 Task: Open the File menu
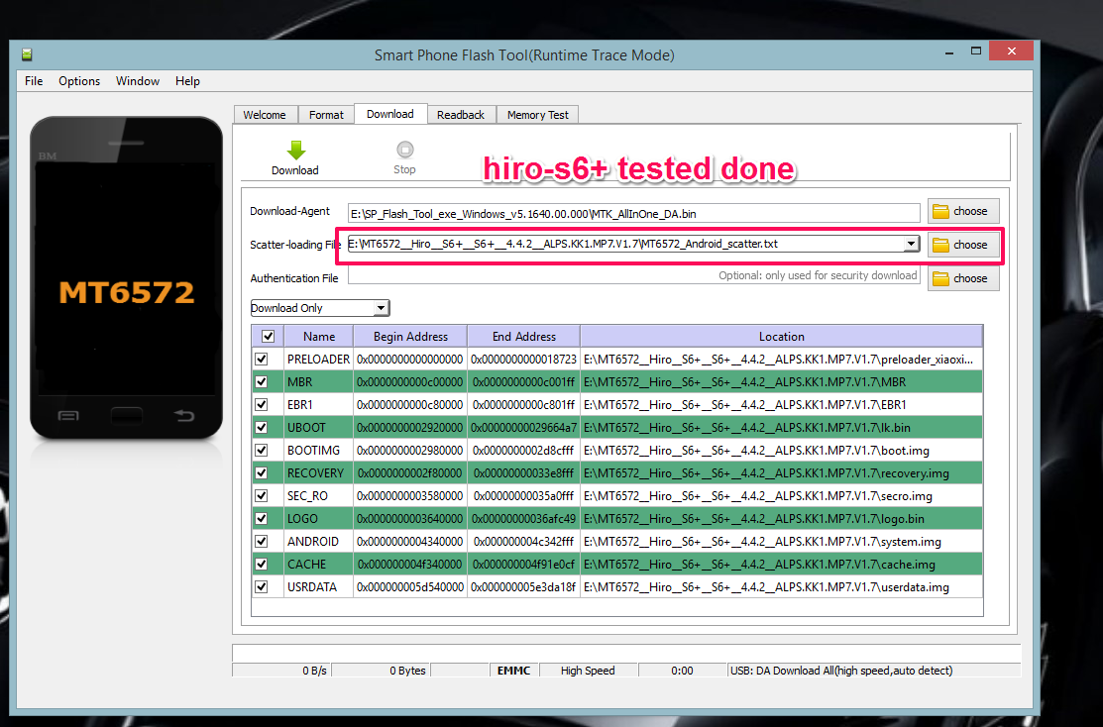point(34,81)
